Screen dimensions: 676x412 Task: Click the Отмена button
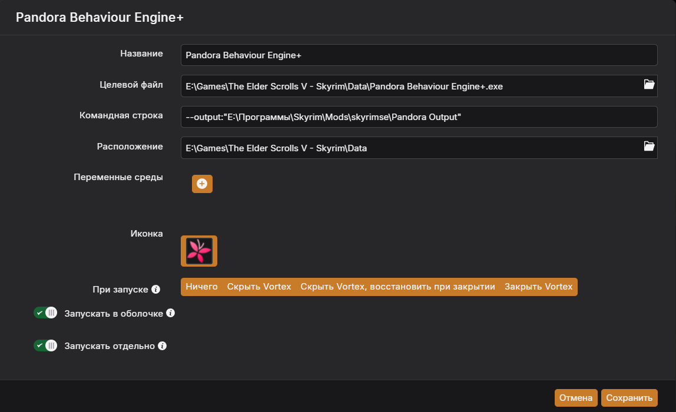pyautogui.click(x=575, y=398)
